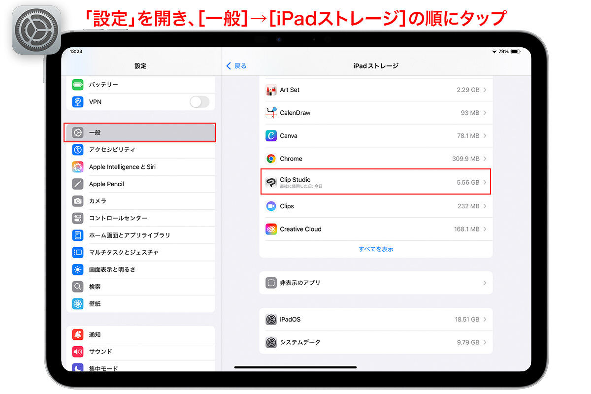Tap the Notifications bell icon
The height and width of the screenshot is (394, 591).
click(x=78, y=334)
